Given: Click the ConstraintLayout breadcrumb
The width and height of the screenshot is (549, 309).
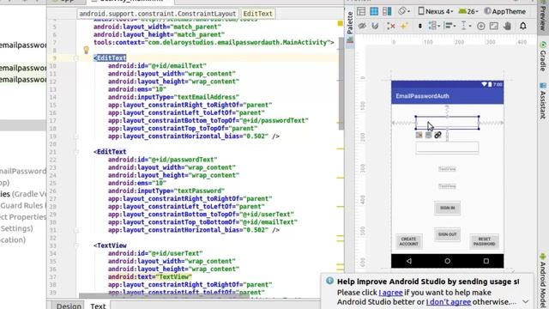Looking at the screenshot, I should pos(158,14).
